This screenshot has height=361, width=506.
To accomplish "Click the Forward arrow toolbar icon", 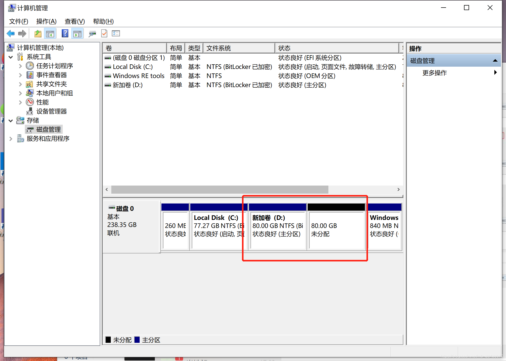I will pos(22,33).
